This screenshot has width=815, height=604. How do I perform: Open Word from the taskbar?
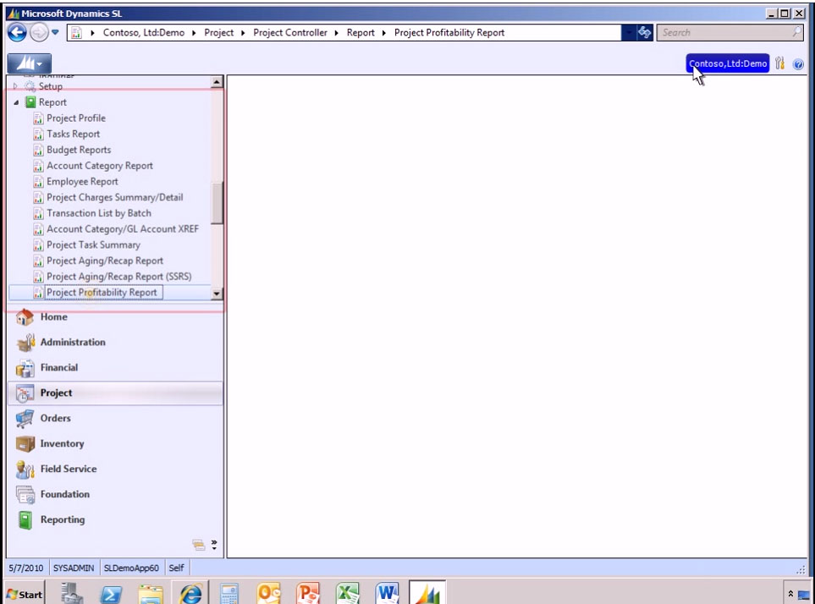[388, 593]
